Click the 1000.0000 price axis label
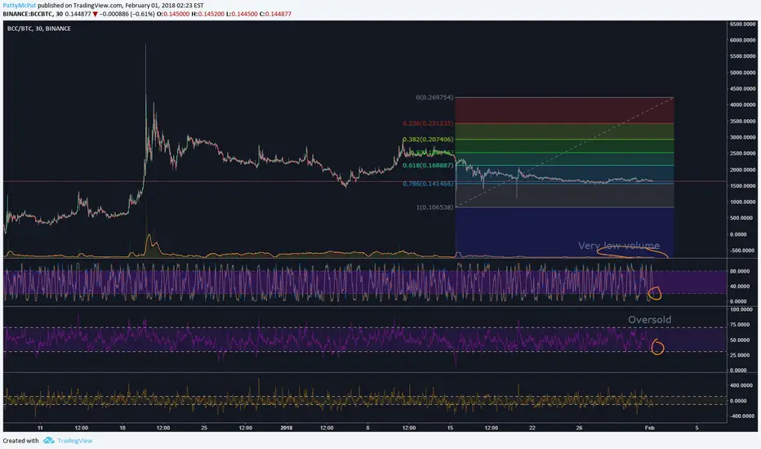The width and height of the screenshot is (761, 449). (x=742, y=202)
